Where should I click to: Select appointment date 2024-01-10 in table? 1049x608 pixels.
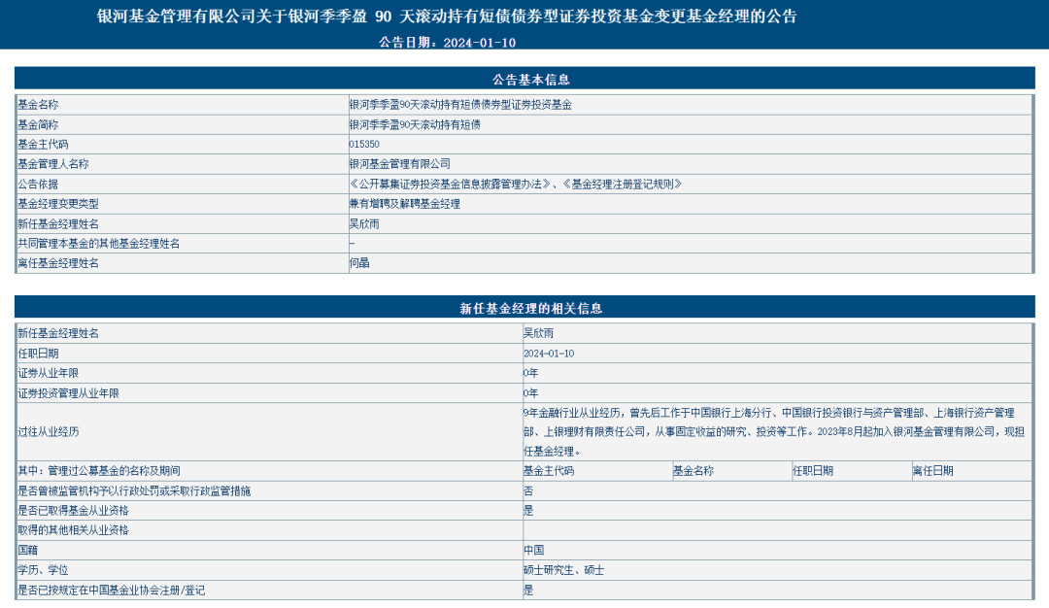(549, 354)
